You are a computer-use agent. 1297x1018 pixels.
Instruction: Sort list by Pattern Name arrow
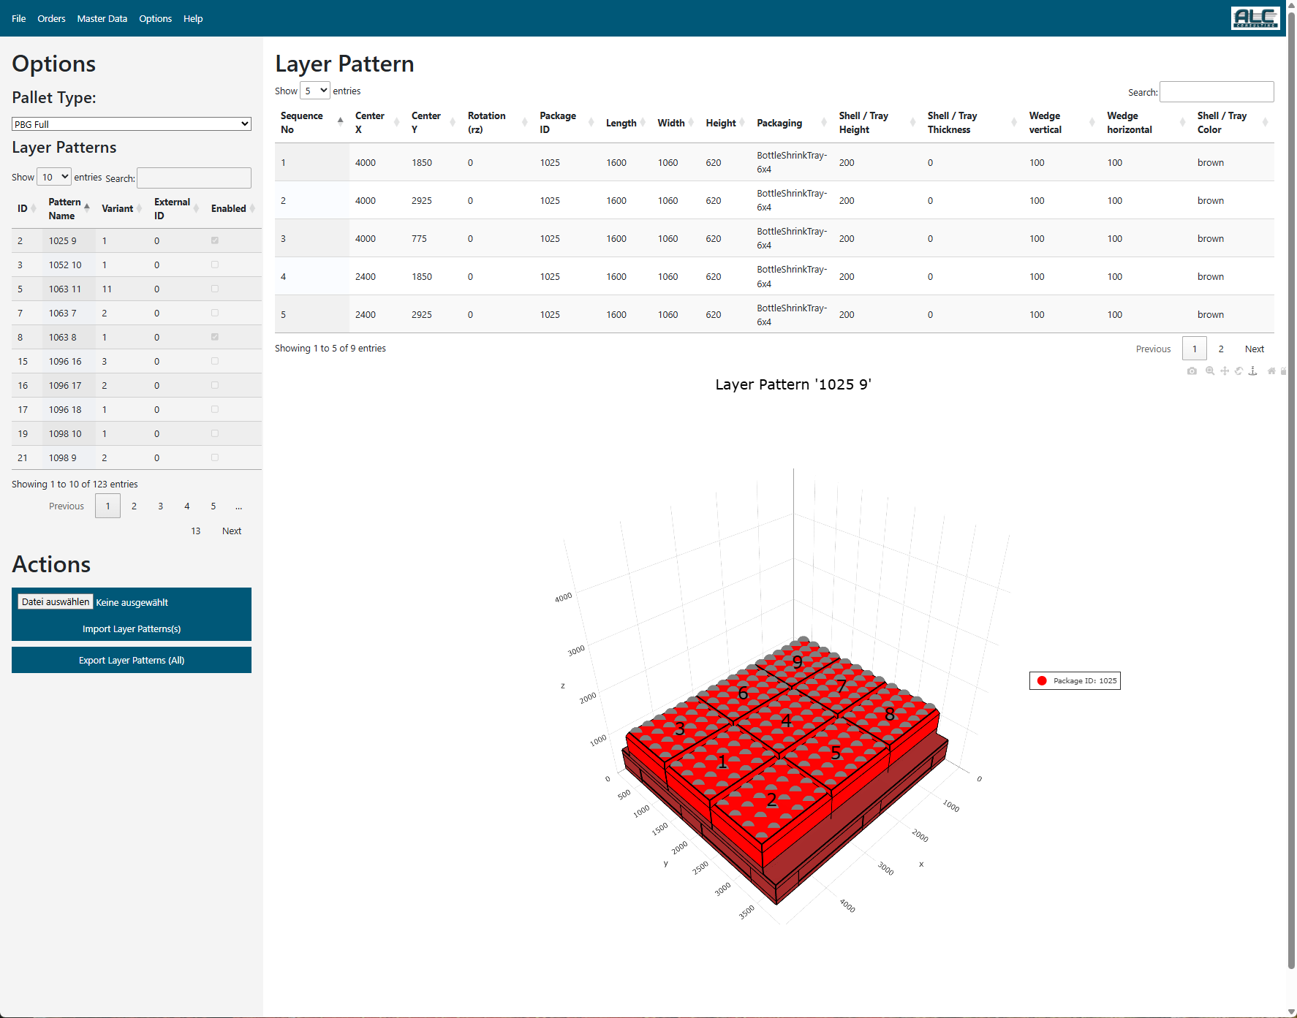click(x=87, y=209)
